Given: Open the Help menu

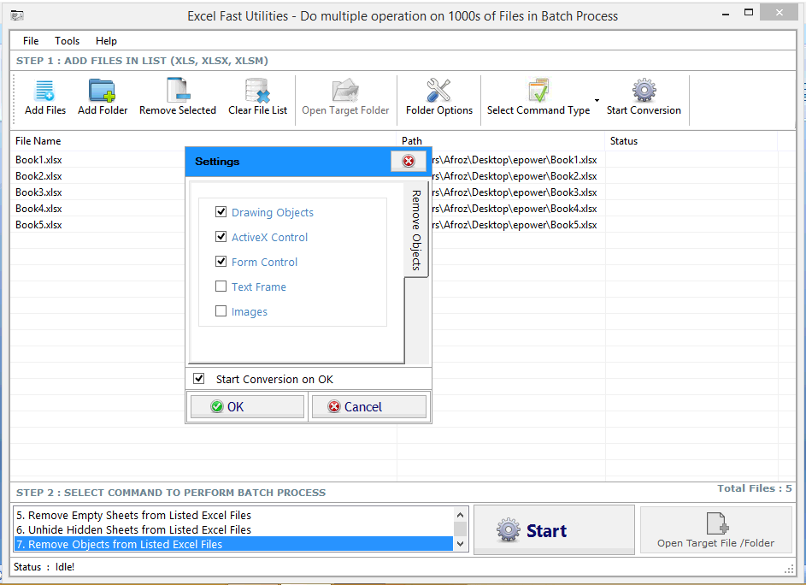Looking at the screenshot, I should [x=106, y=40].
